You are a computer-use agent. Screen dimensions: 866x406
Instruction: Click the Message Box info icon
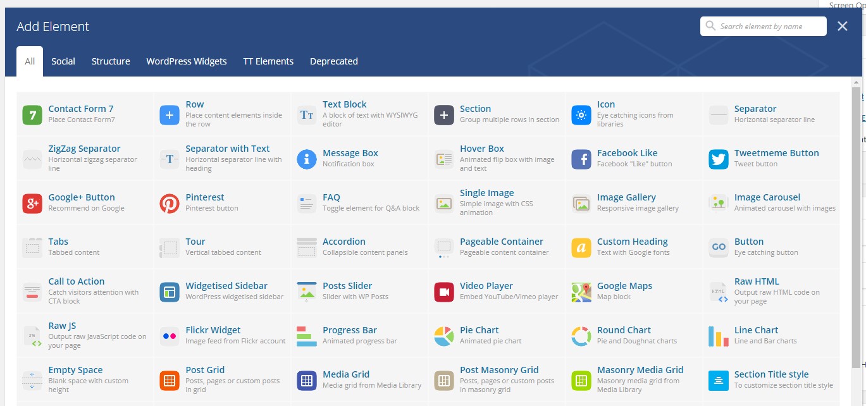tap(307, 159)
